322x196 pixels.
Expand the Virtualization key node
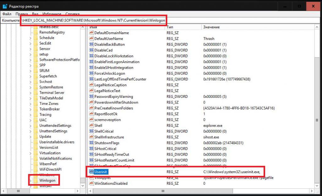31,153
